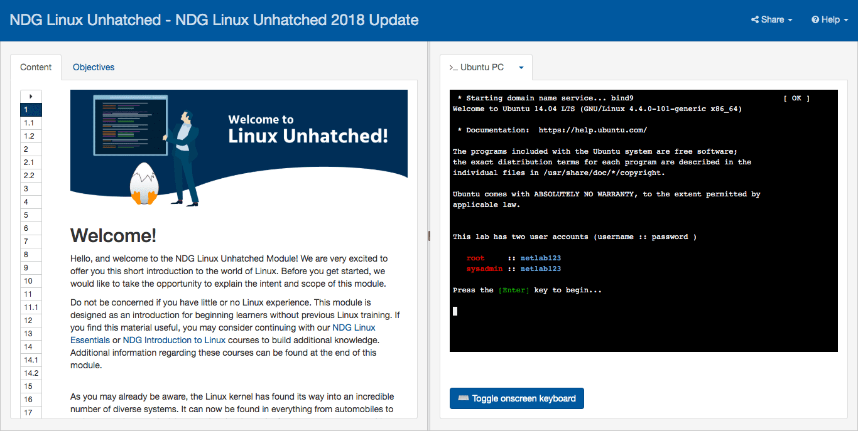Go to section 9

(x=31, y=268)
